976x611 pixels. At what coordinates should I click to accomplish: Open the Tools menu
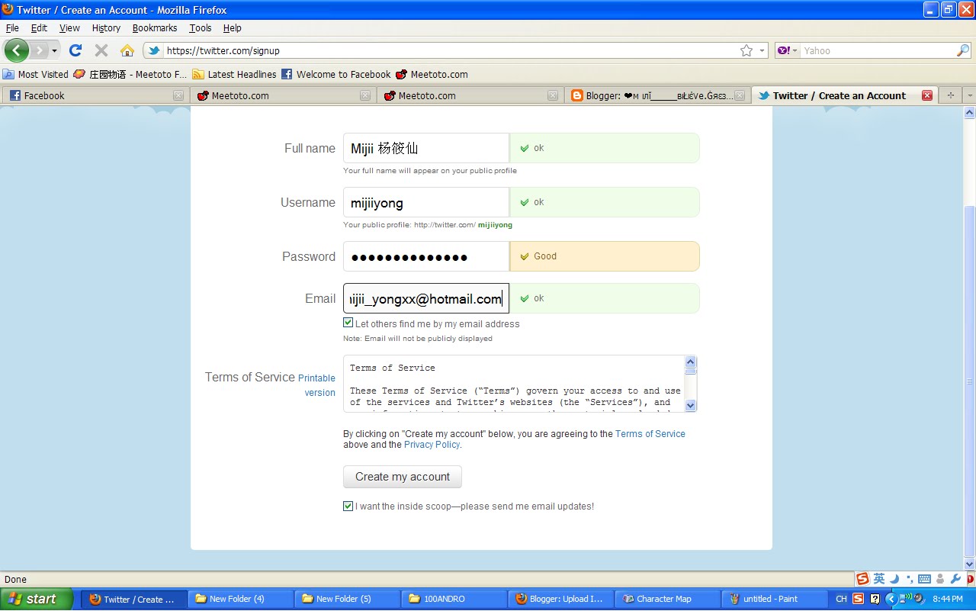tap(201, 27)
